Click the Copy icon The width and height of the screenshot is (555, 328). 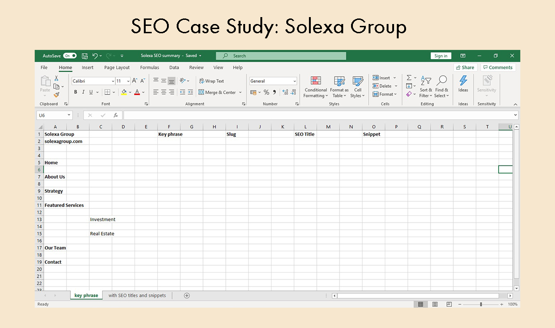pos(56,86)
